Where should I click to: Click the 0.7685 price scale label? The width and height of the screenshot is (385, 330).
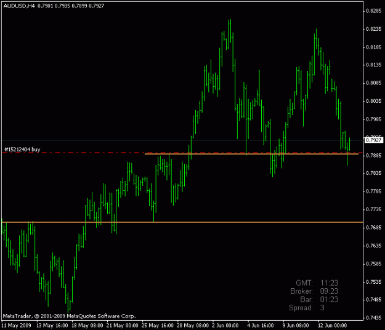(374, 228)
